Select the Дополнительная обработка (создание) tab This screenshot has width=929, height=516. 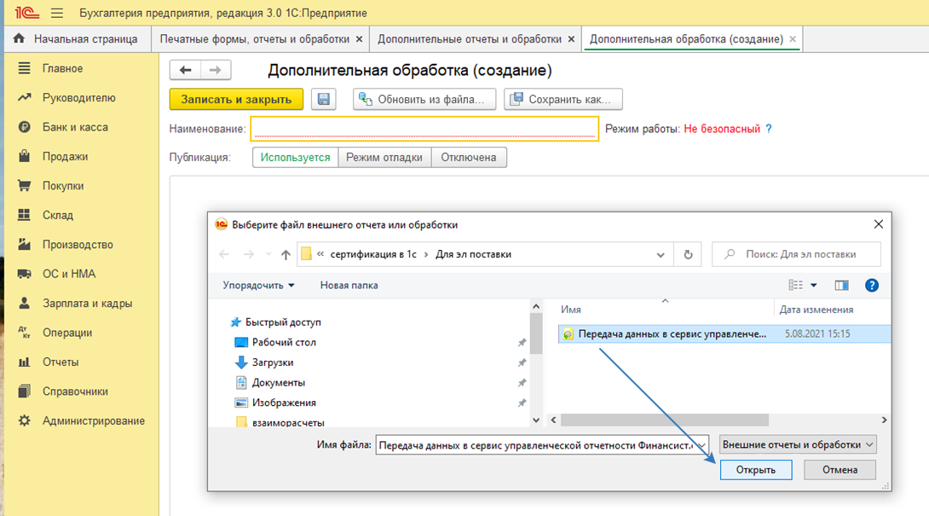(x=686, y=39)
